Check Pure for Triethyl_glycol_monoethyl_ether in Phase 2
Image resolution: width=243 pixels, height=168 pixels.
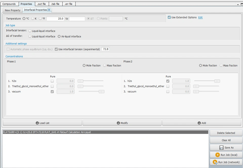tap(168, 86)
